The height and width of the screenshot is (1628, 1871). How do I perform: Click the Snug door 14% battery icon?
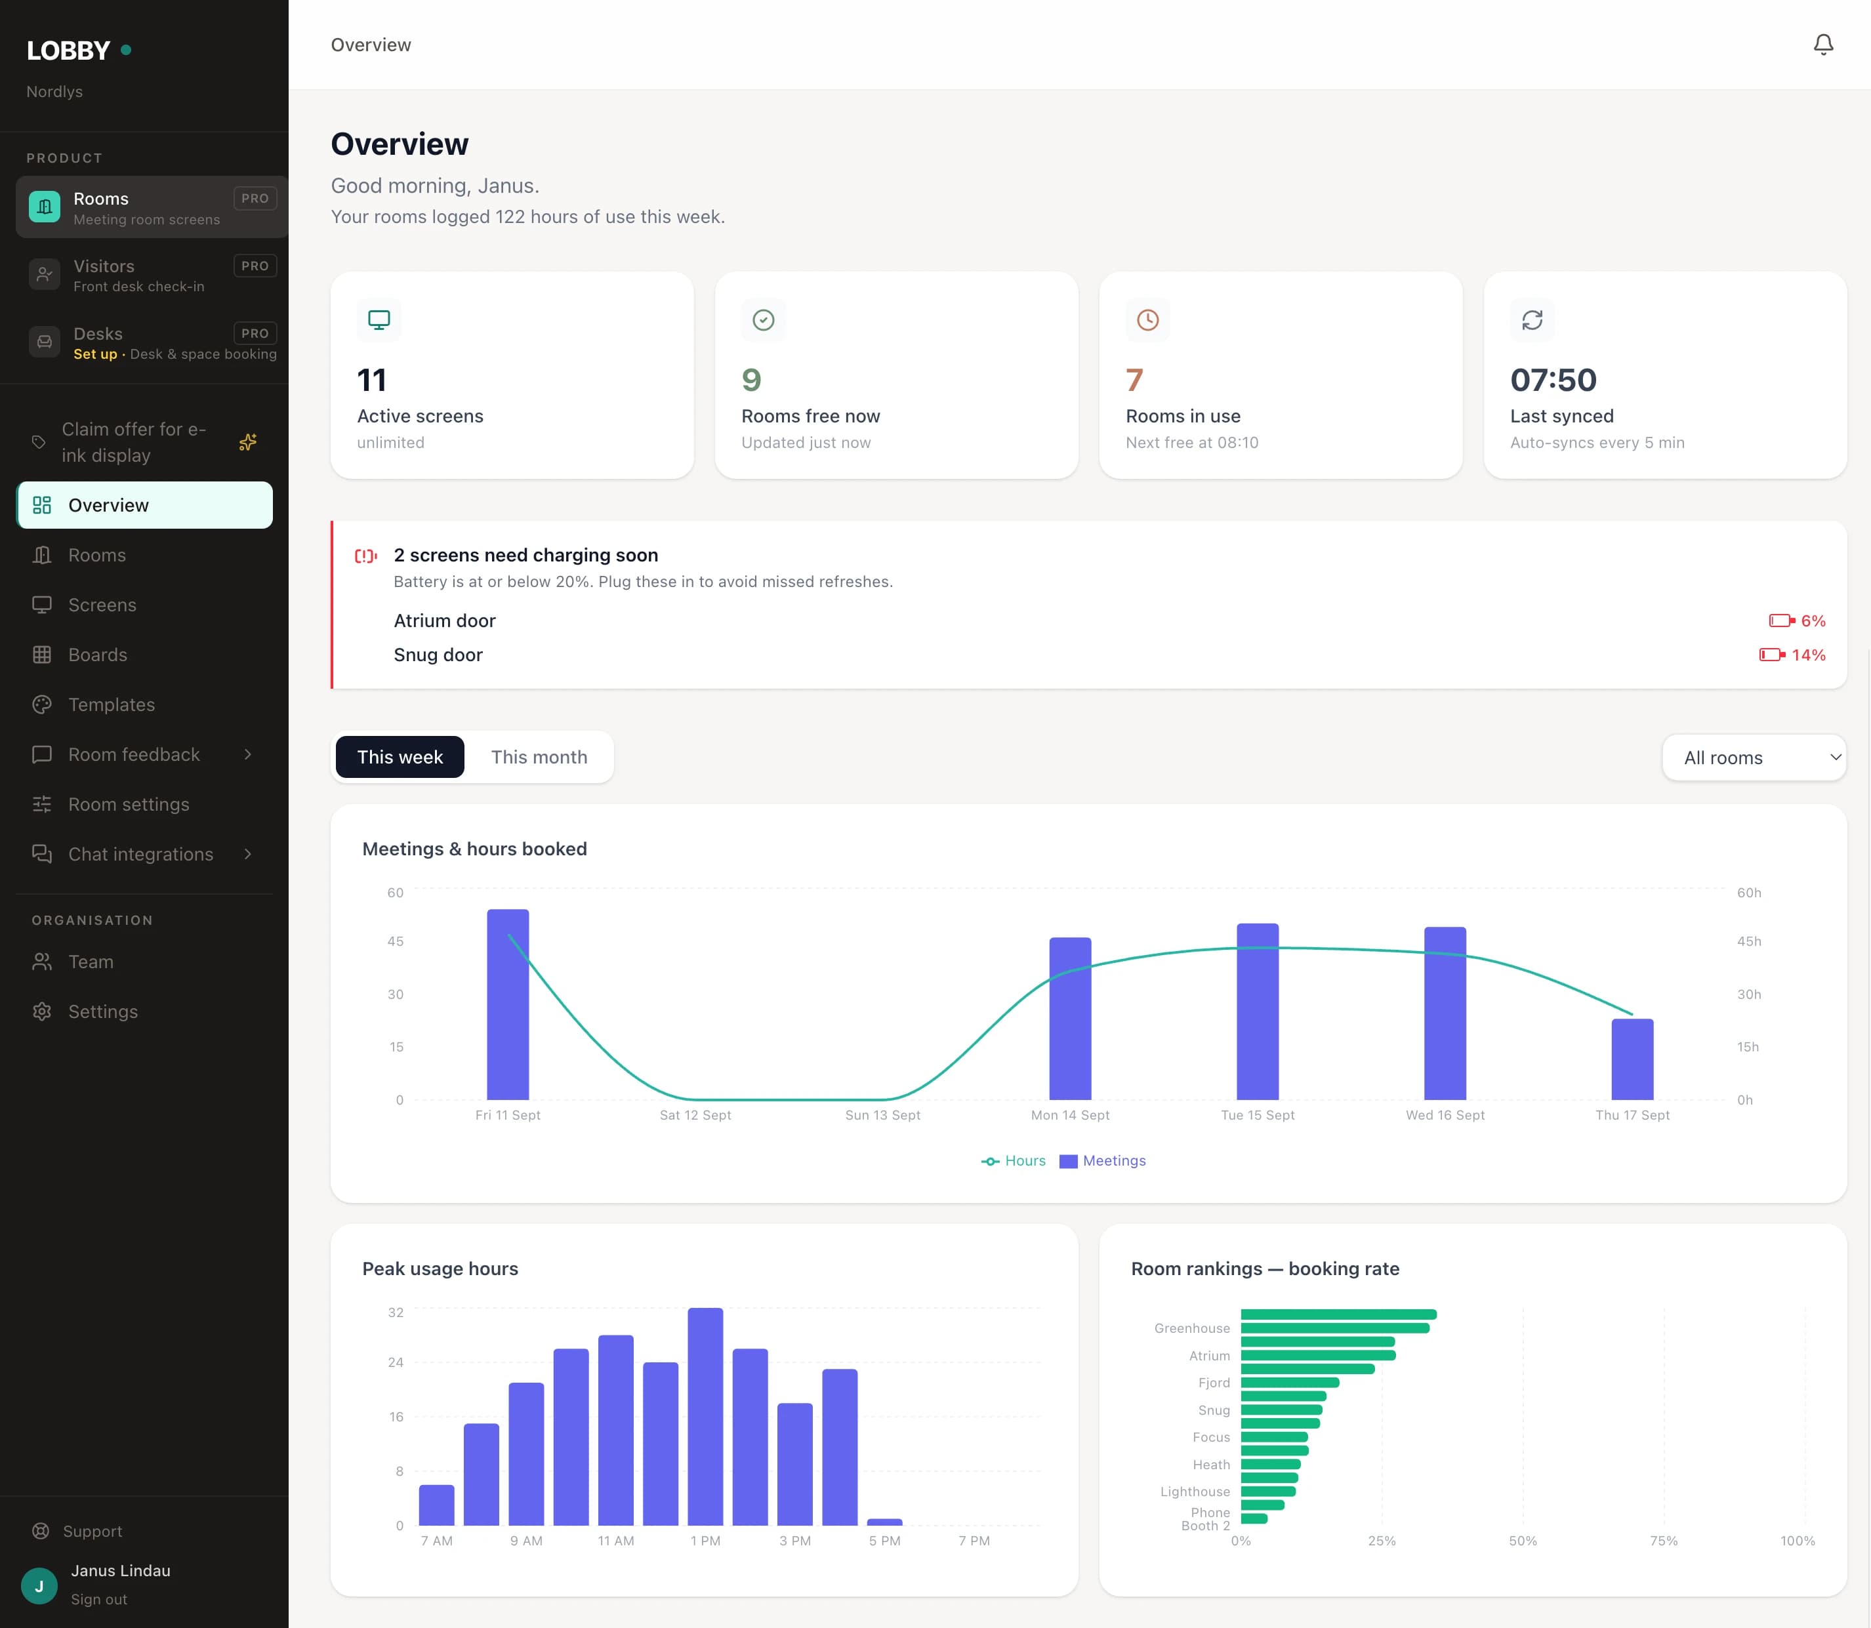pos(1772,655)
